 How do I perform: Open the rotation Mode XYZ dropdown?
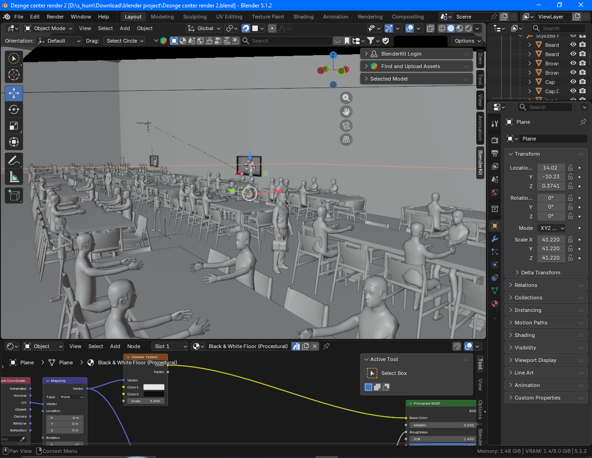[x=552, y=228]
